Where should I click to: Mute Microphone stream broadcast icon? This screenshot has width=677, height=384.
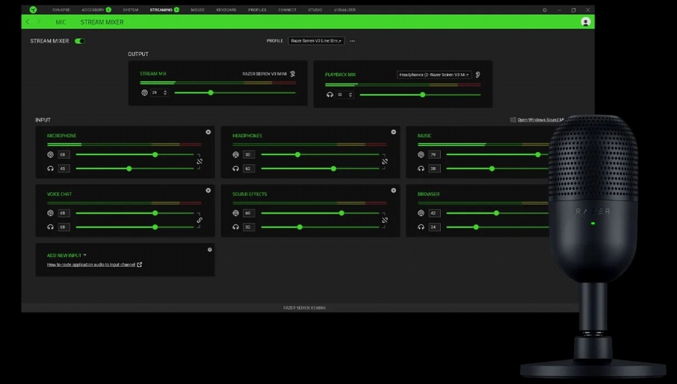(51, 154)
